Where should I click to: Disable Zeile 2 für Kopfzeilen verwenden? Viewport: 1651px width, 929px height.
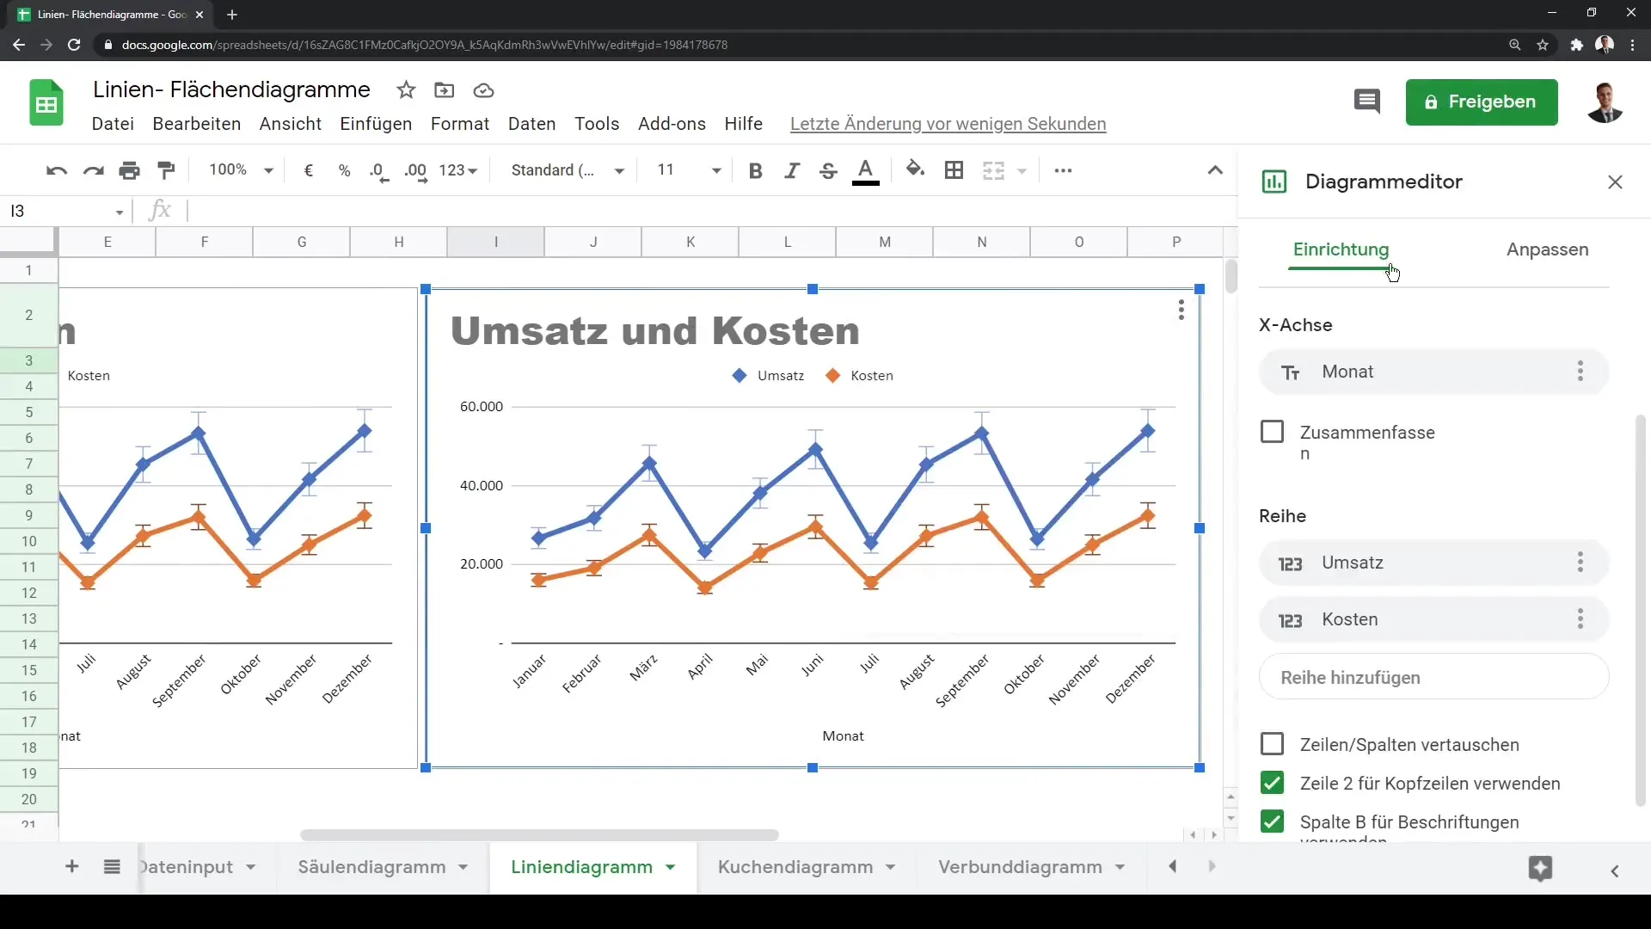coord(1273,783)
